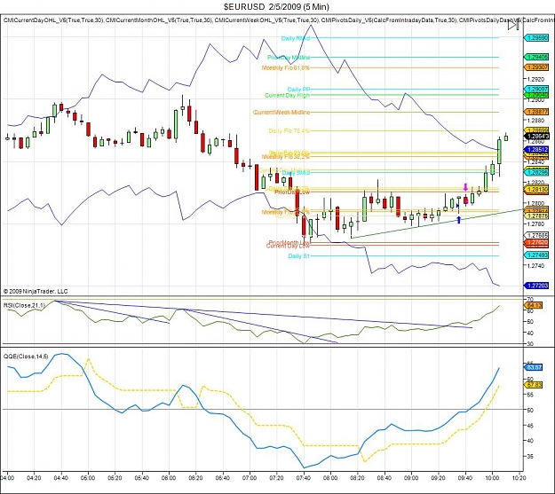Screen dimensions: 555x494
Task: Click the tall green candle near 10:05
Action: (499, 152)
